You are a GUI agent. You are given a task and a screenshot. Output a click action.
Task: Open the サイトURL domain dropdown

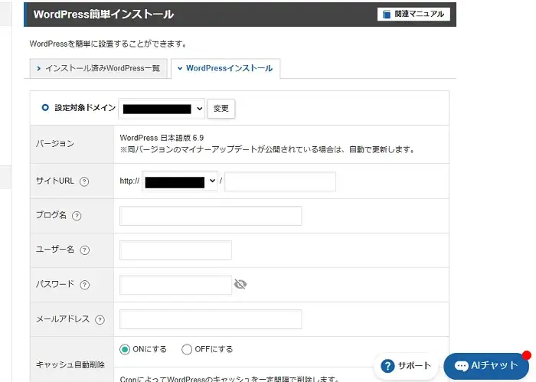pos(180,181)
